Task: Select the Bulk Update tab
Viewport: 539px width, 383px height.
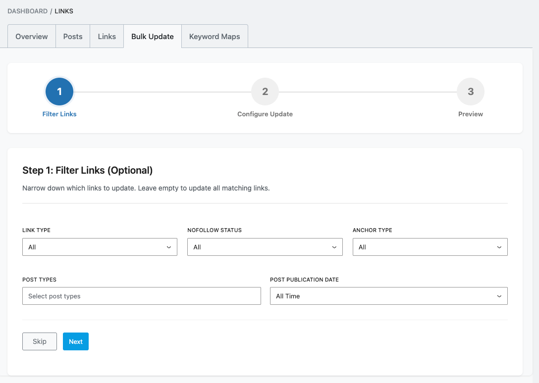Action: [x=152, y=36]
